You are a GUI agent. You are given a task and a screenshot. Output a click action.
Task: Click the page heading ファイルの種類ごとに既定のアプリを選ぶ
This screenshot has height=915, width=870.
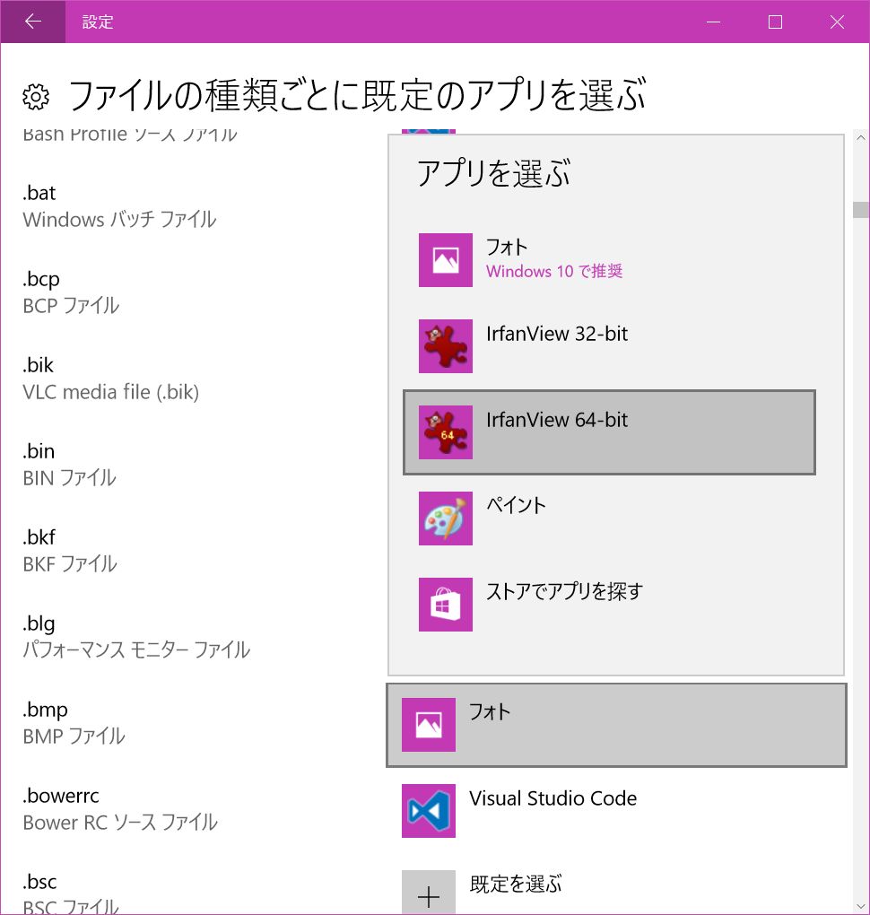click(357, 96)
